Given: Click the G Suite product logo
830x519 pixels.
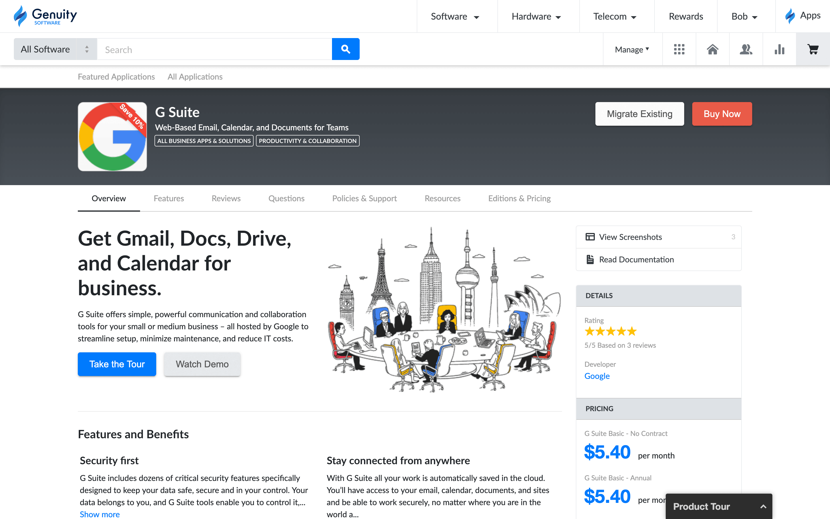Looking at the screenshot, I should [x=112, y=137].
